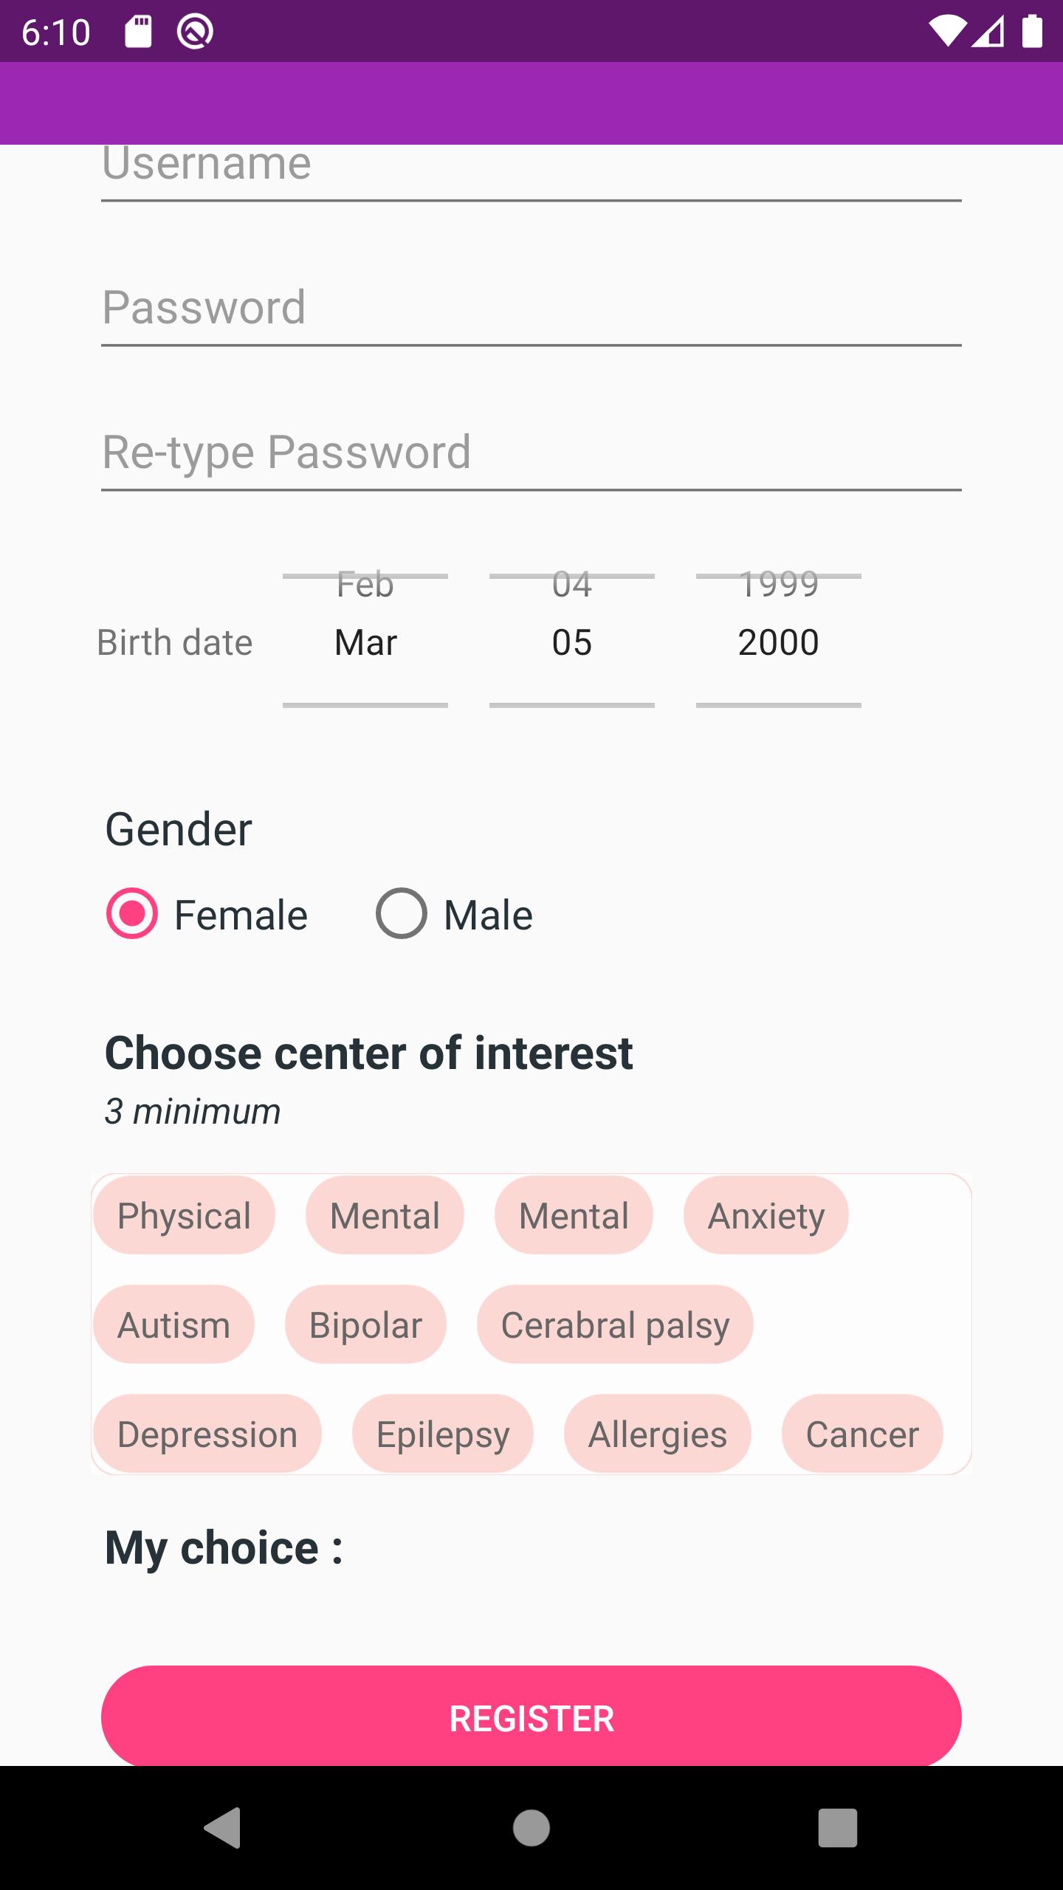Choose Feb in the month picker
This screenshot has height=1890, width=1063.
tap(365, 585)
